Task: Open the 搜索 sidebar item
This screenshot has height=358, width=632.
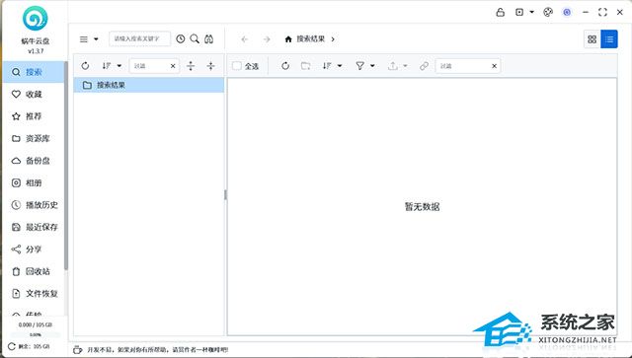Action: tap(33, 72)
